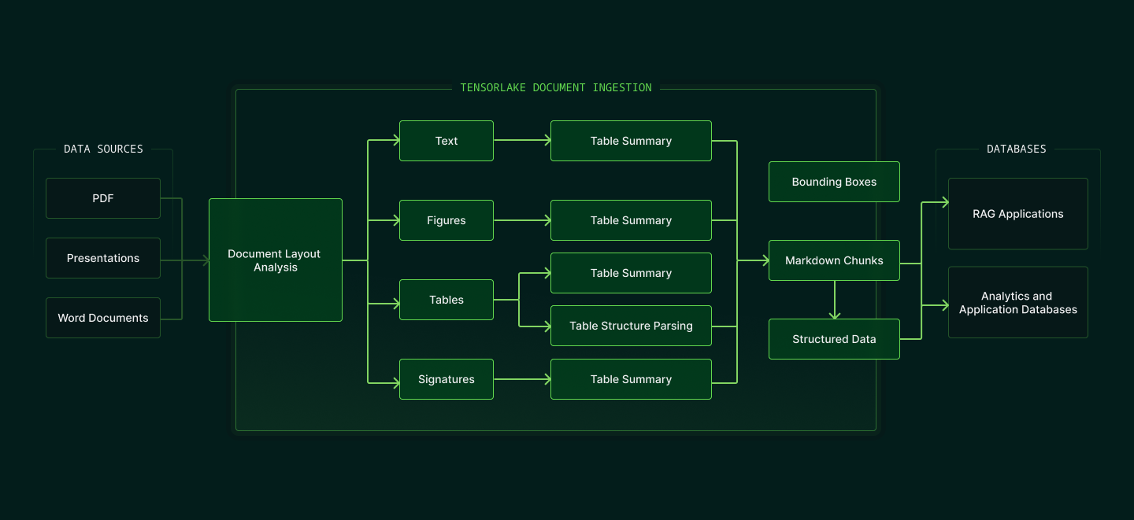Click the TENSORLAKE DOCUMENT INGESTION title
1134x520 pixels.
[x=556, y=87]
